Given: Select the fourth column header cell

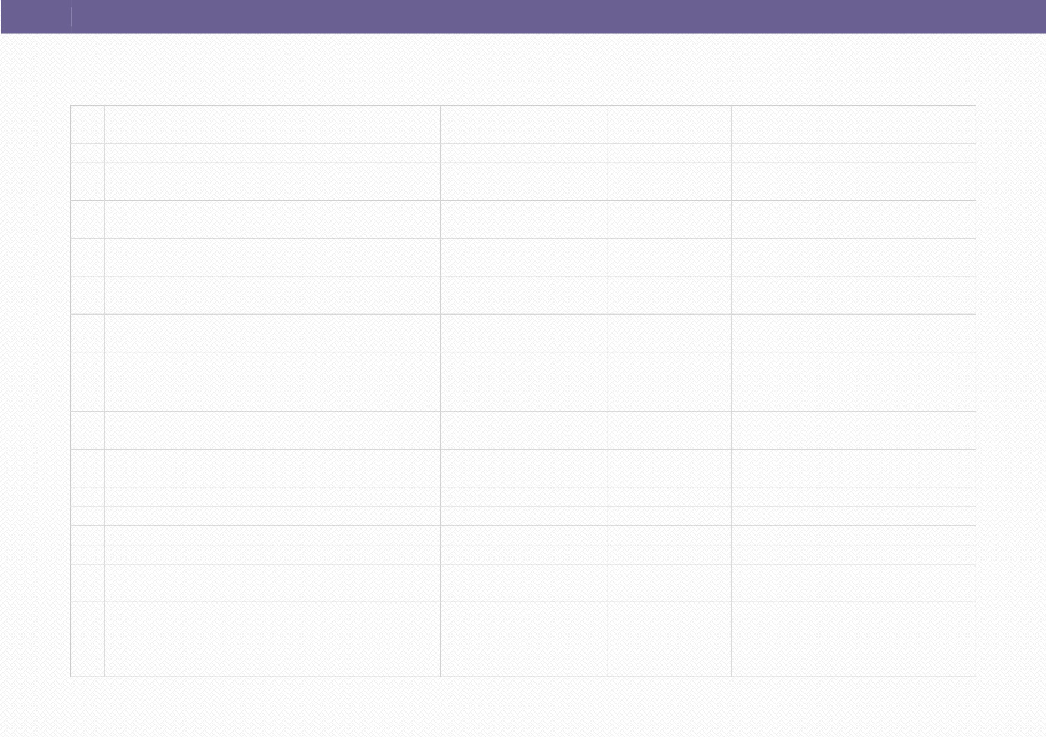Looking at the screenshot, I should click(x=669, y=125).
